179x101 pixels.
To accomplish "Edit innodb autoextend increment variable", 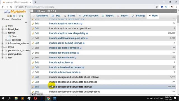I will click(35, 67).
